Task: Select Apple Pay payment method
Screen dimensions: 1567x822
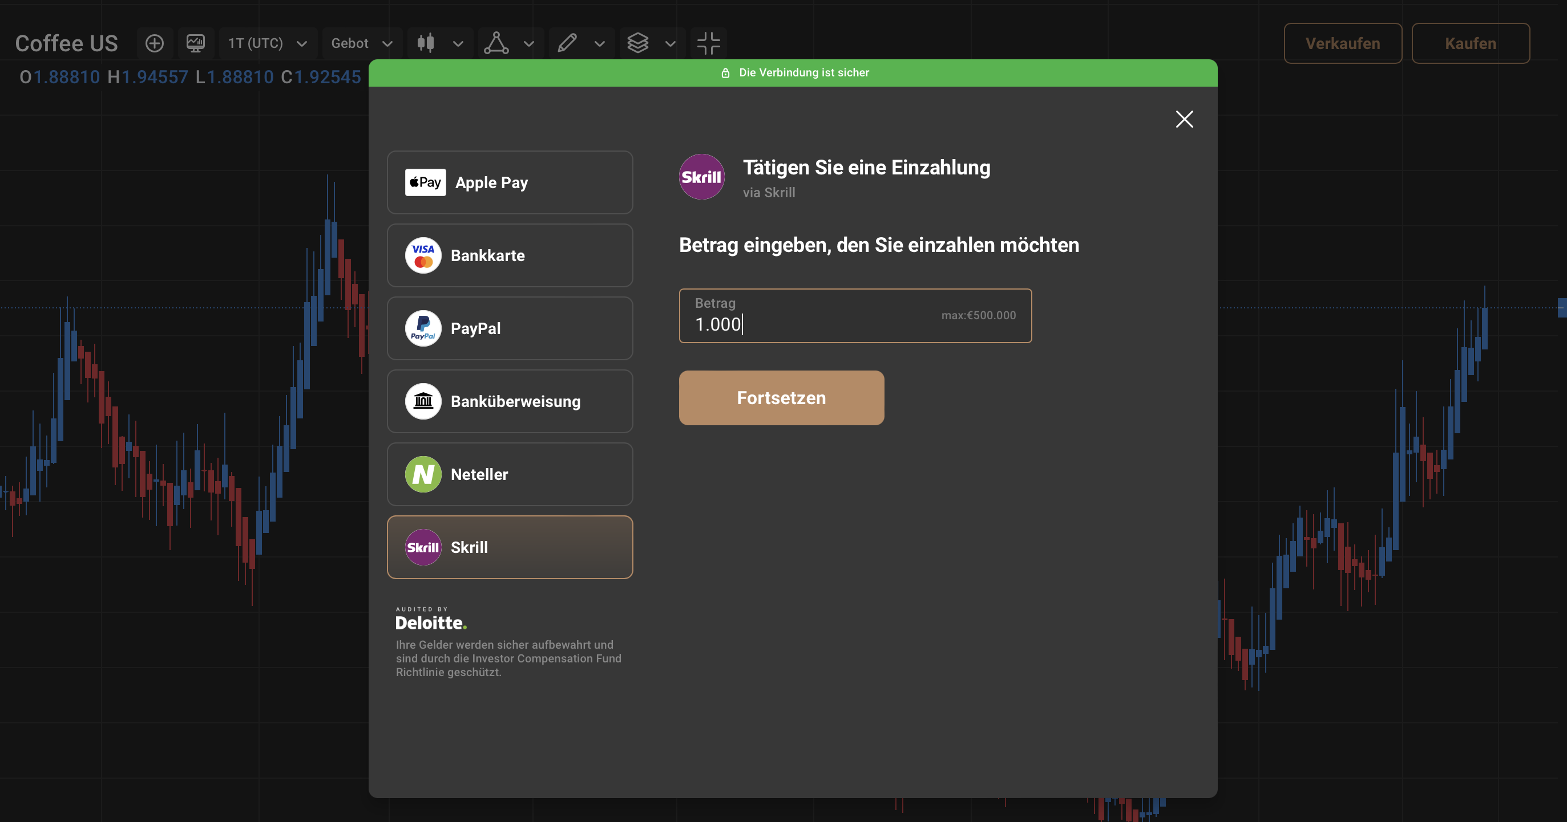Action: point(510,182)
